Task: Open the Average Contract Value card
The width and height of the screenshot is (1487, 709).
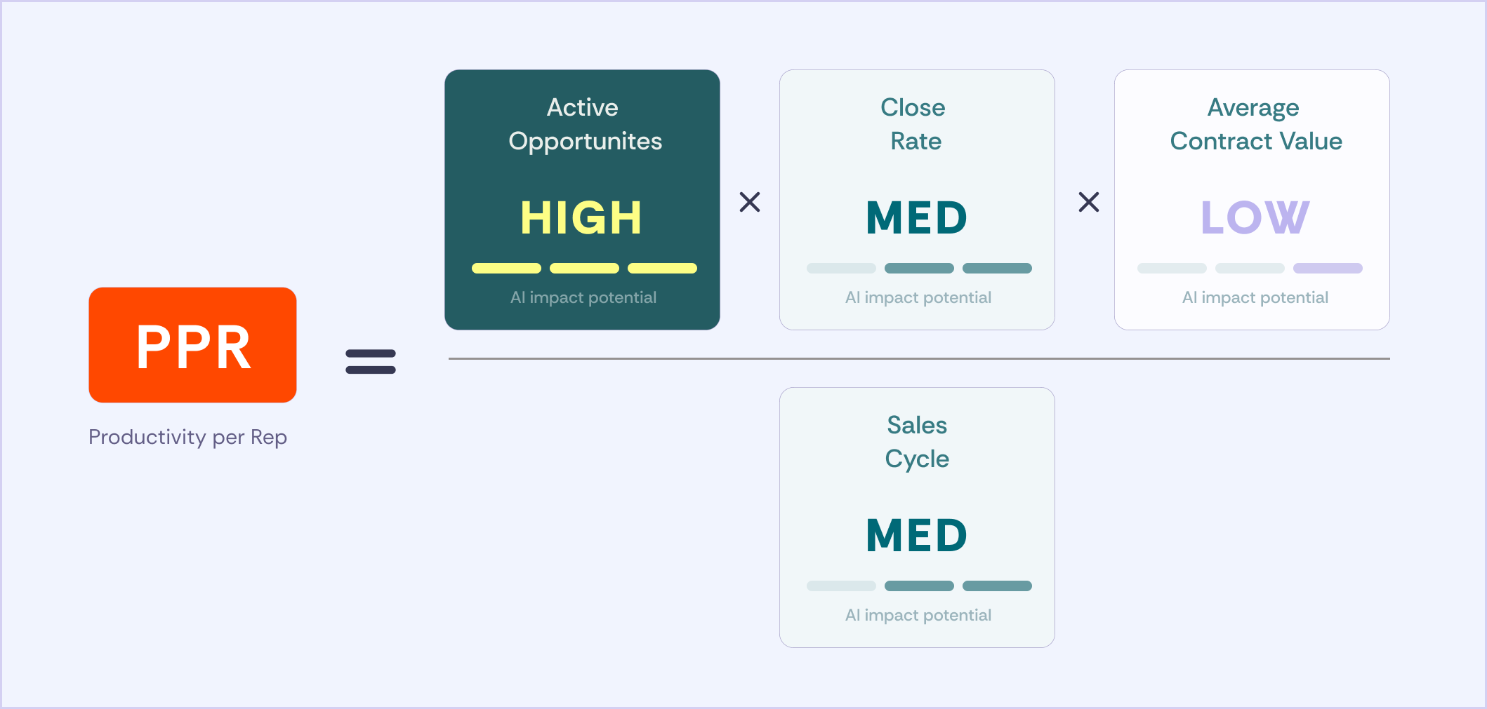Action: (x=1252, y=200)
